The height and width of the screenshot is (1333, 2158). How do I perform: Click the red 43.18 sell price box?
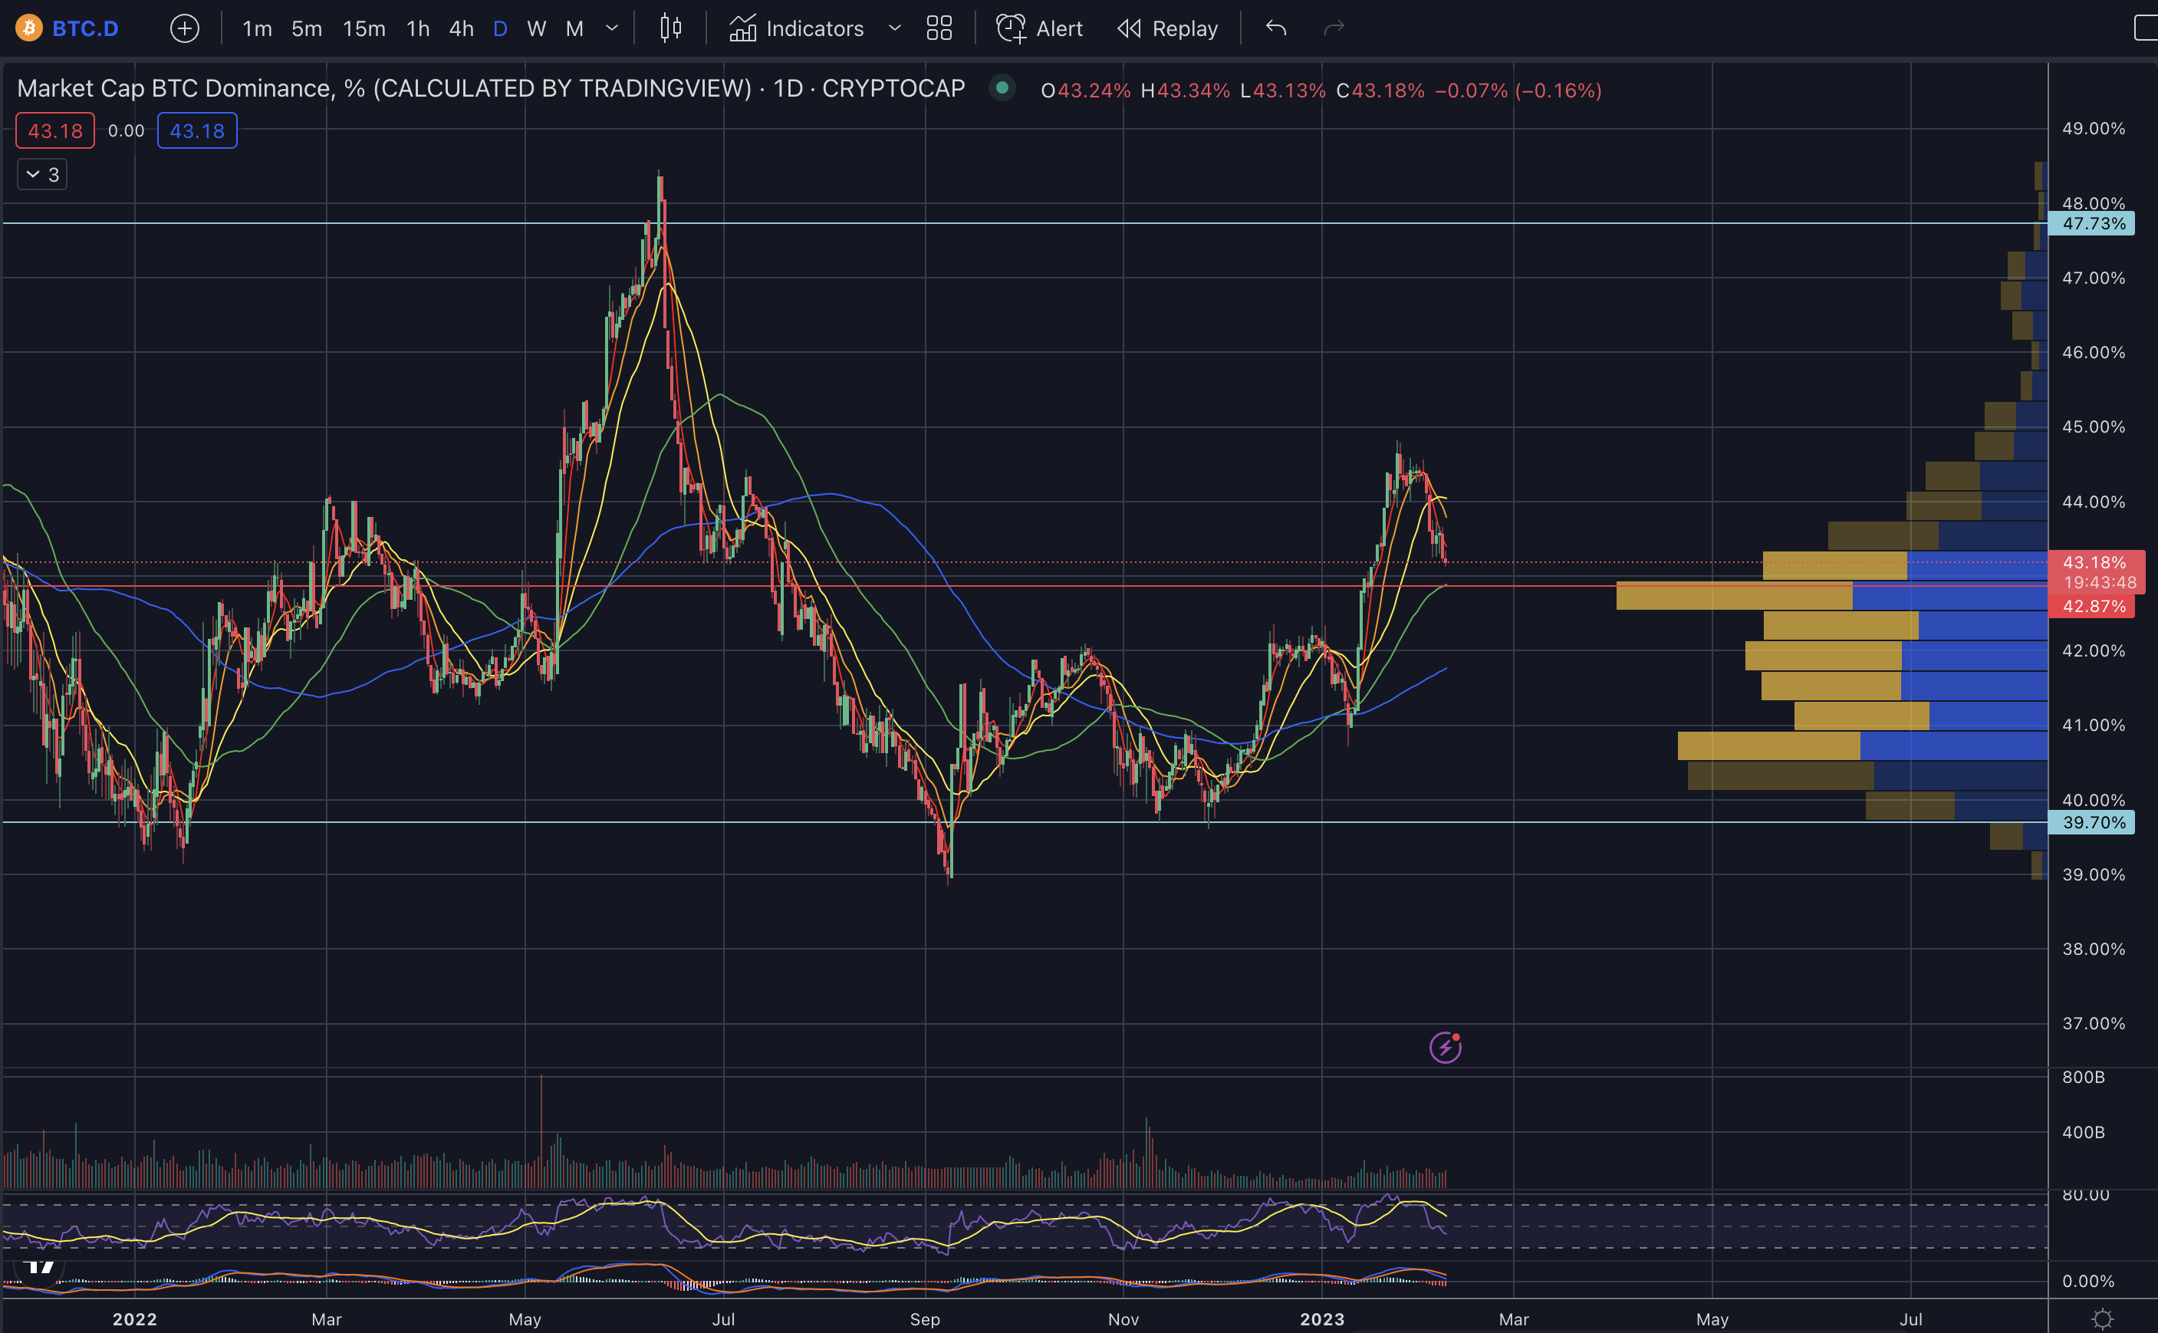(x=54, y=131)
